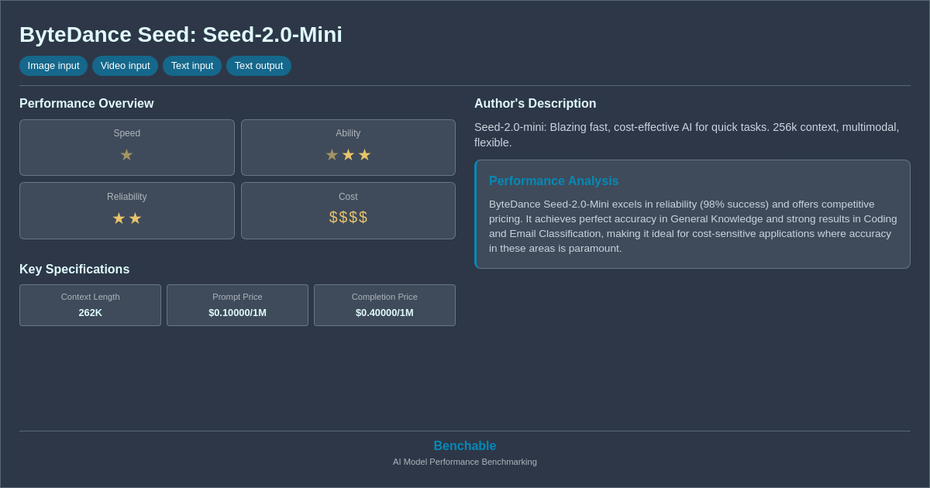Viewport: 930px width, 488px height.
Task: Click the Completion Price label
Action: click(x=384, y=297)
